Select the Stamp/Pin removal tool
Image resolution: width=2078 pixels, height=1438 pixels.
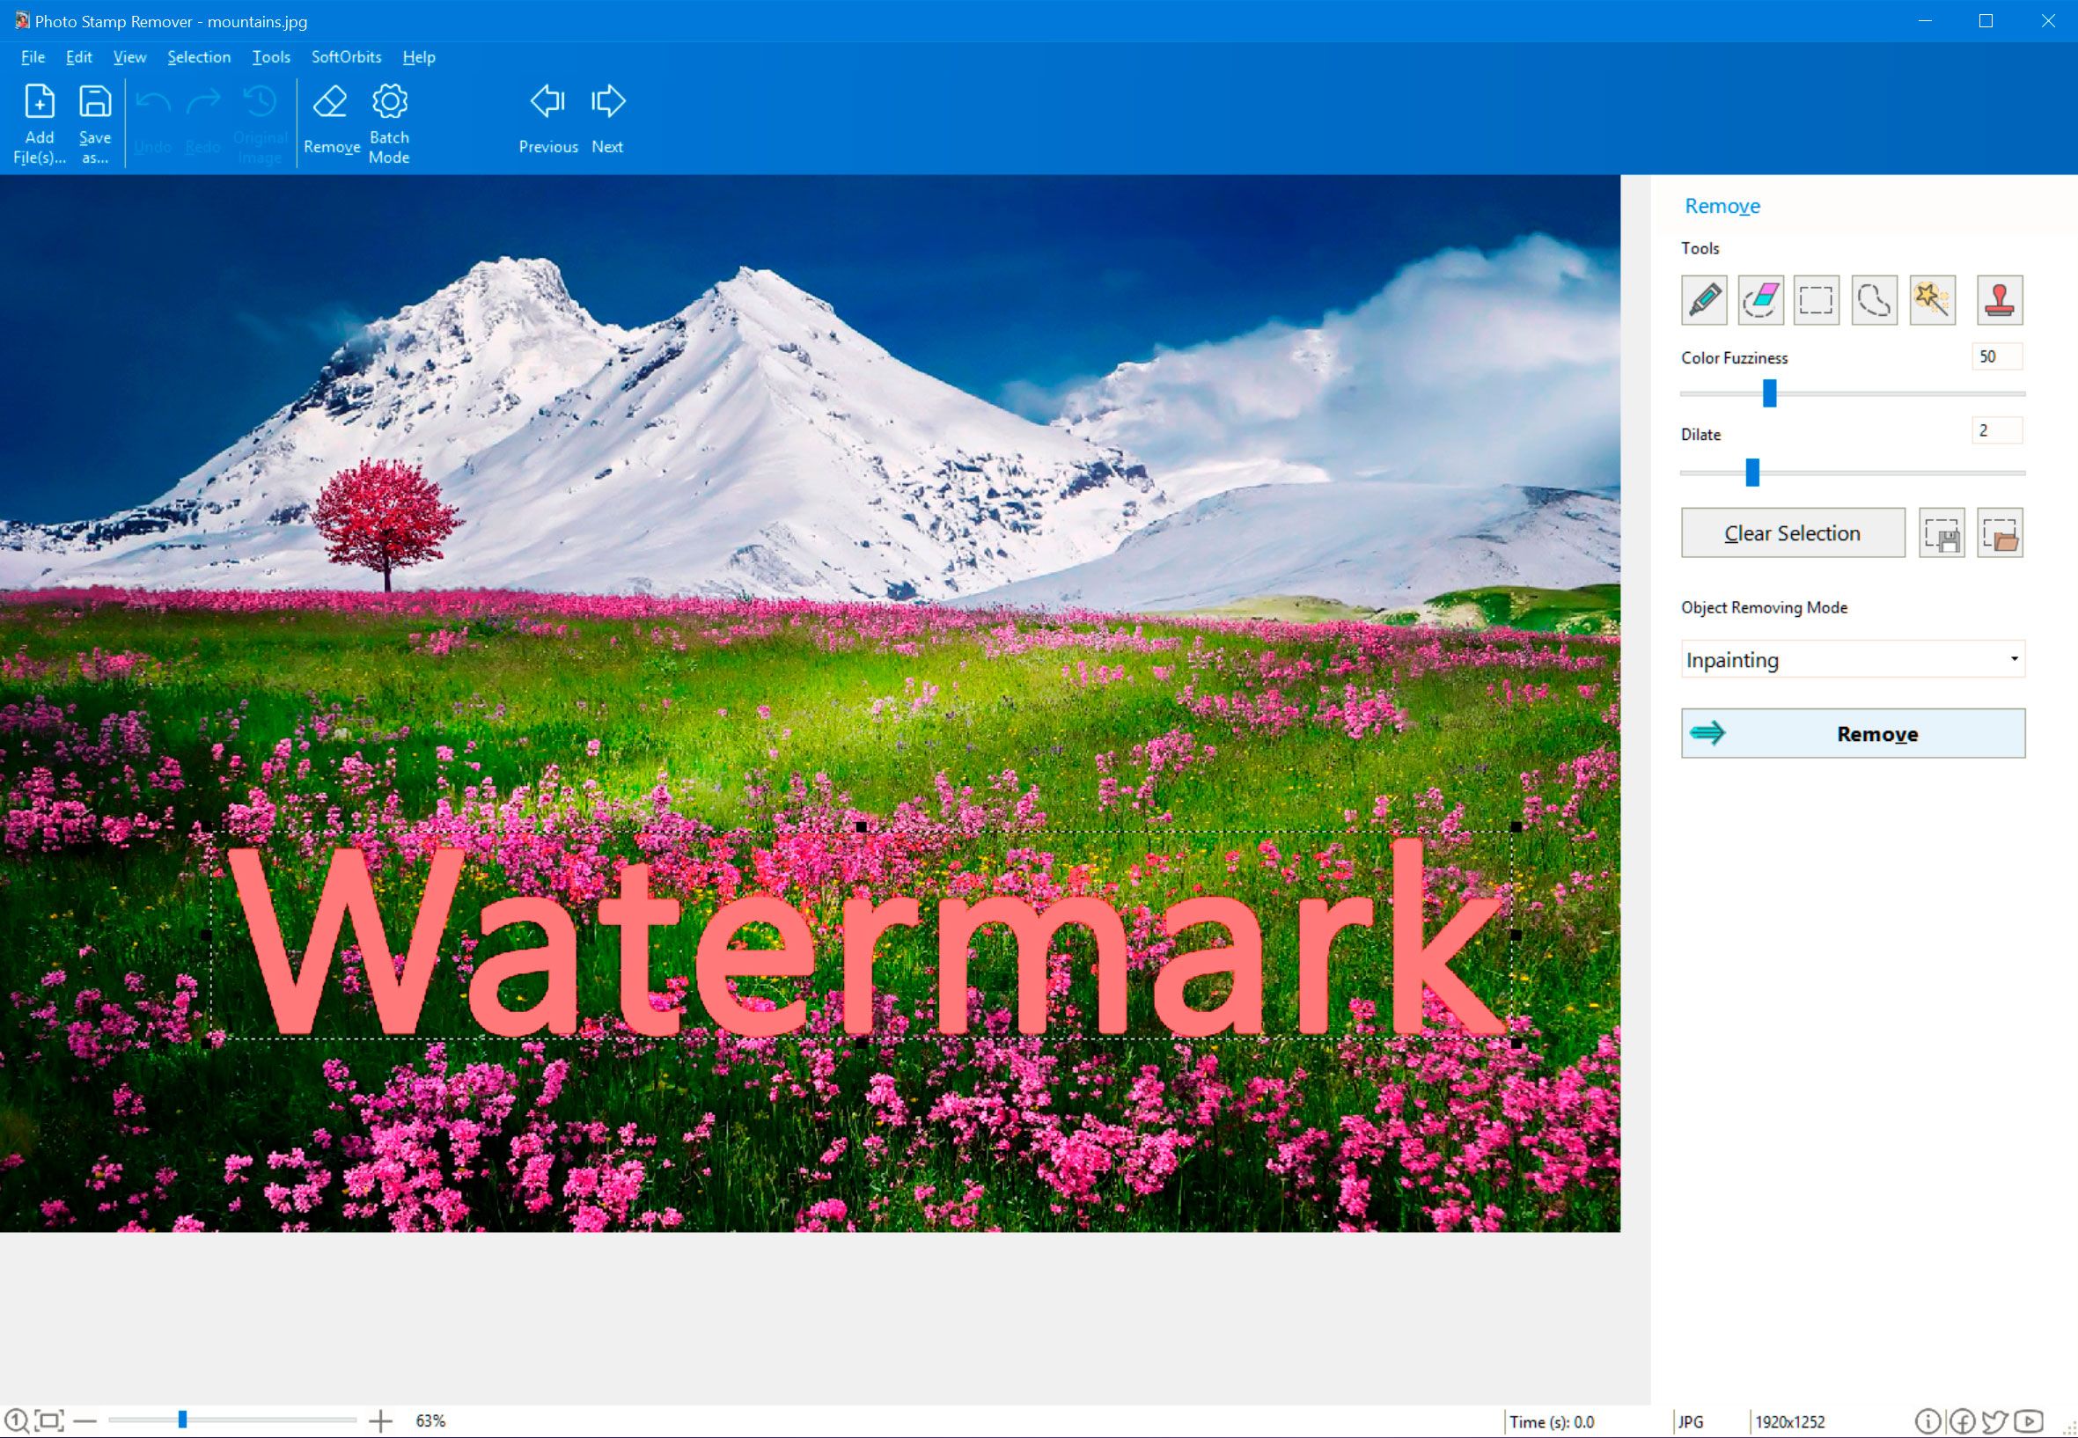pos(1998,298)
